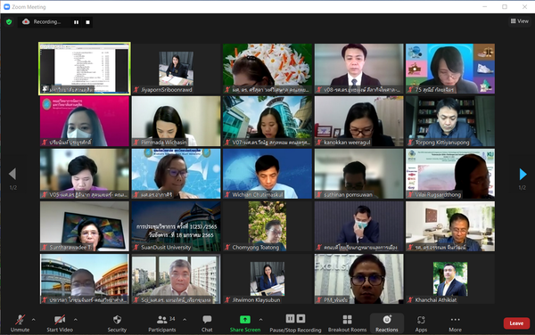Select the Sci_ participant tile

pos(176,279)
